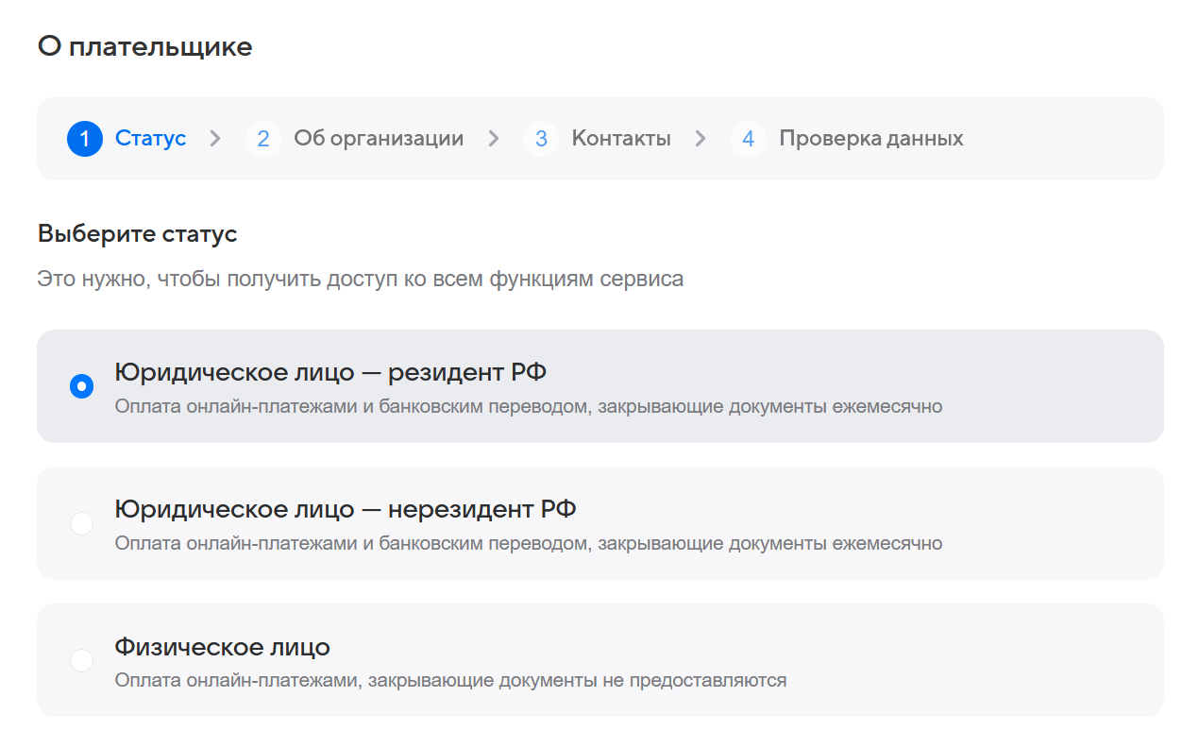Click the step 1 number circle
1199x731 pixels.
click(84, 139)
